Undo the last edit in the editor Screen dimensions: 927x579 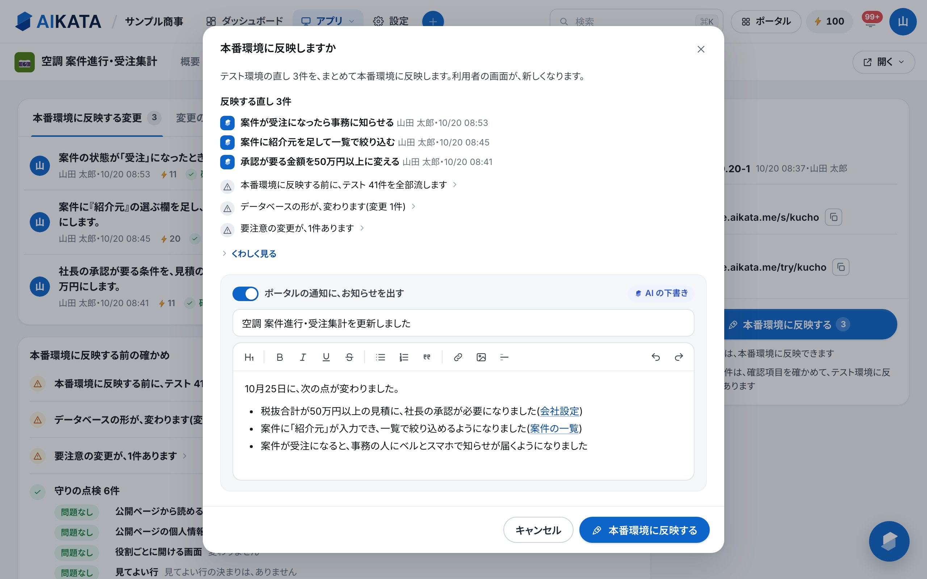pos(655,357)
